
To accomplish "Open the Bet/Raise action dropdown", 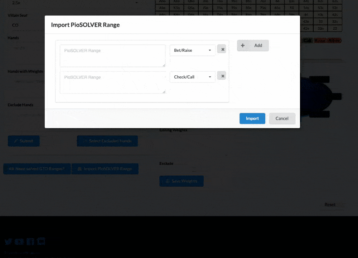I will coord(192,50).
